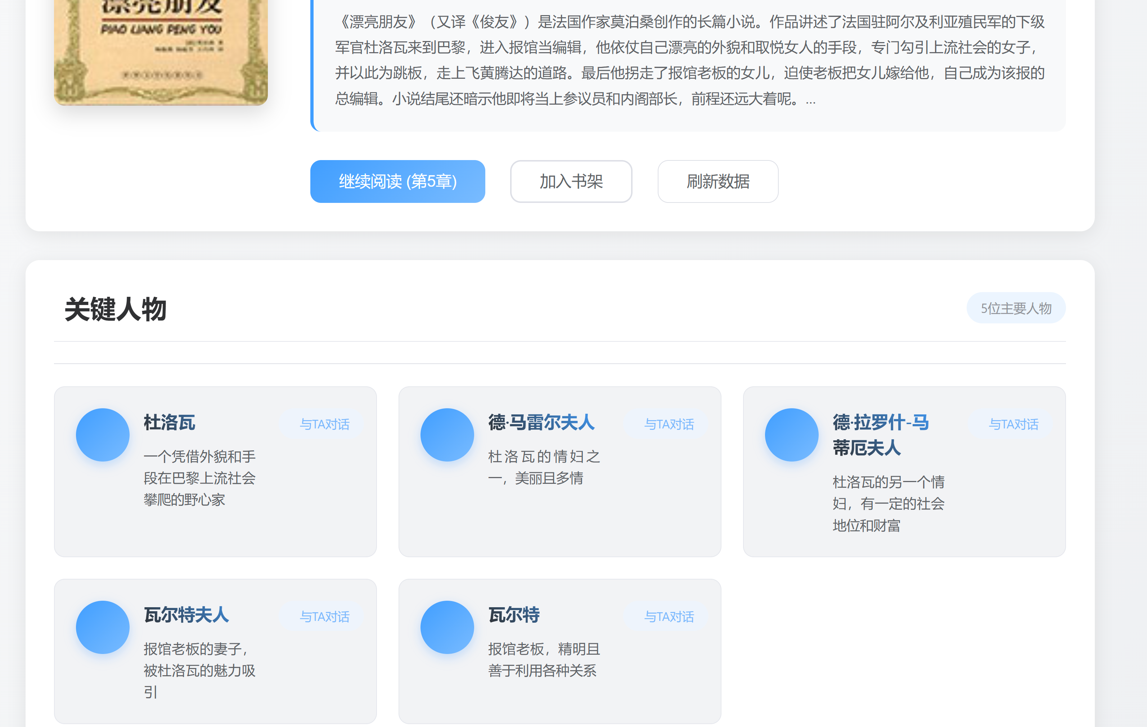The width and height of the screenshot is (1147, 727).
Task: Click the 继续阅读 (第5章) button
Action: pyautogui.click(x=397, y=181)
